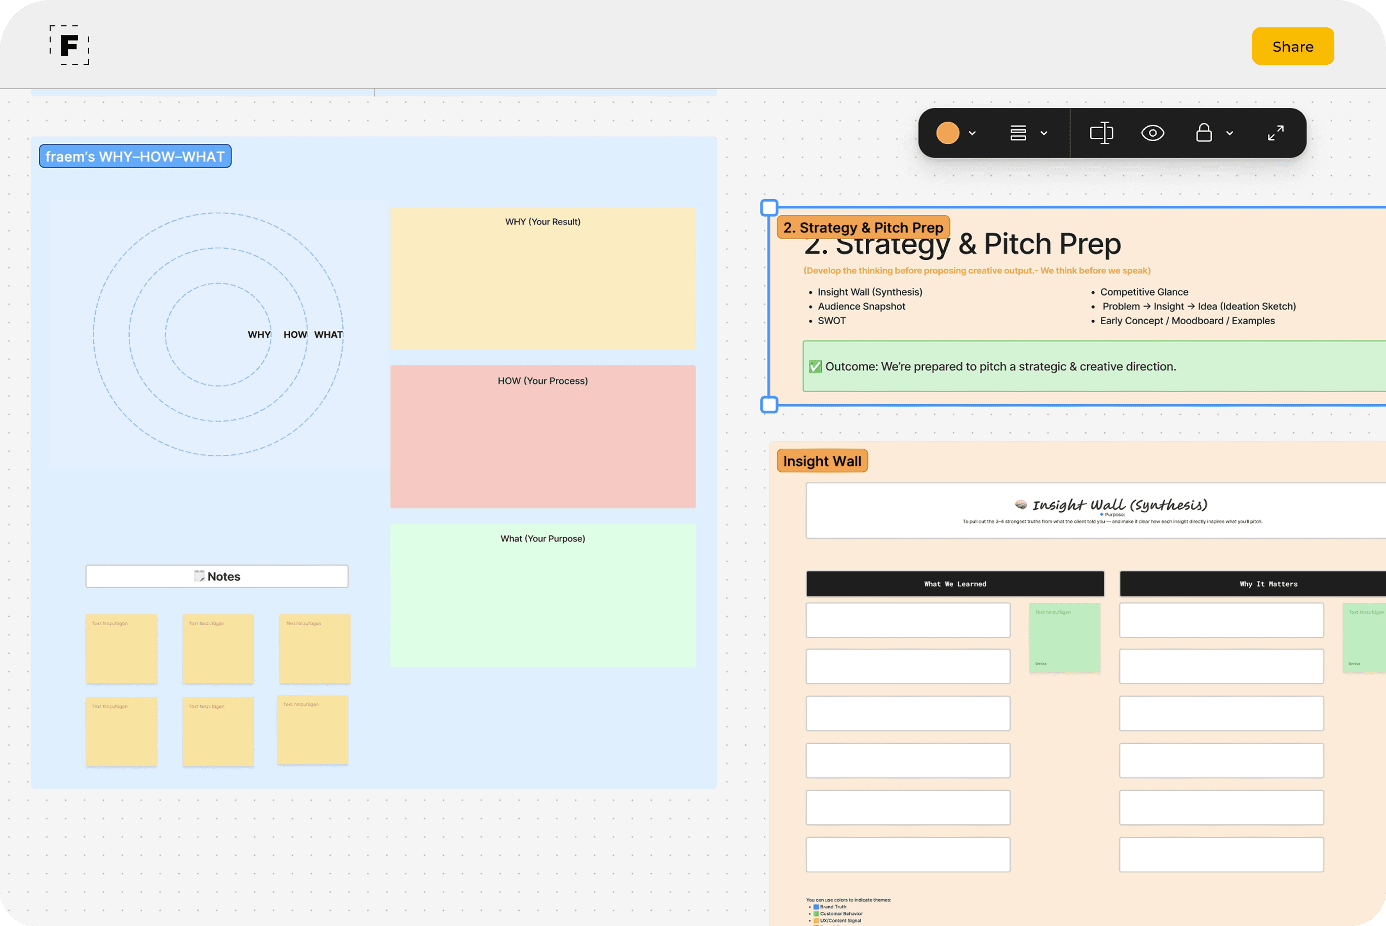Click the fraem F logo icon

click(69, 46)
